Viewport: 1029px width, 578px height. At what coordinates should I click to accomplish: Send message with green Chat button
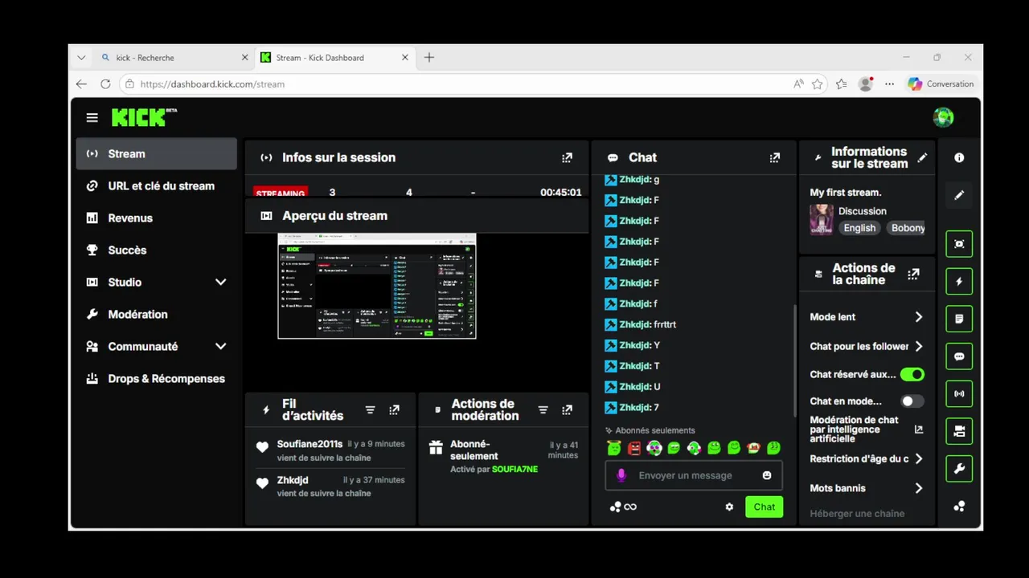pyautogui.click(x=764, y=507)
